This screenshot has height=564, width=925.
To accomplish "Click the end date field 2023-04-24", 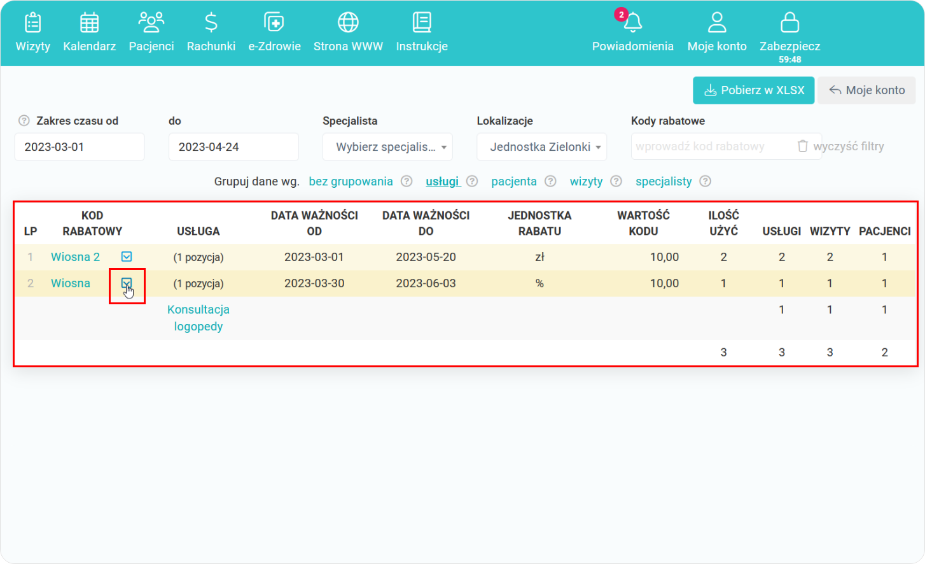I will coord(233,146).
